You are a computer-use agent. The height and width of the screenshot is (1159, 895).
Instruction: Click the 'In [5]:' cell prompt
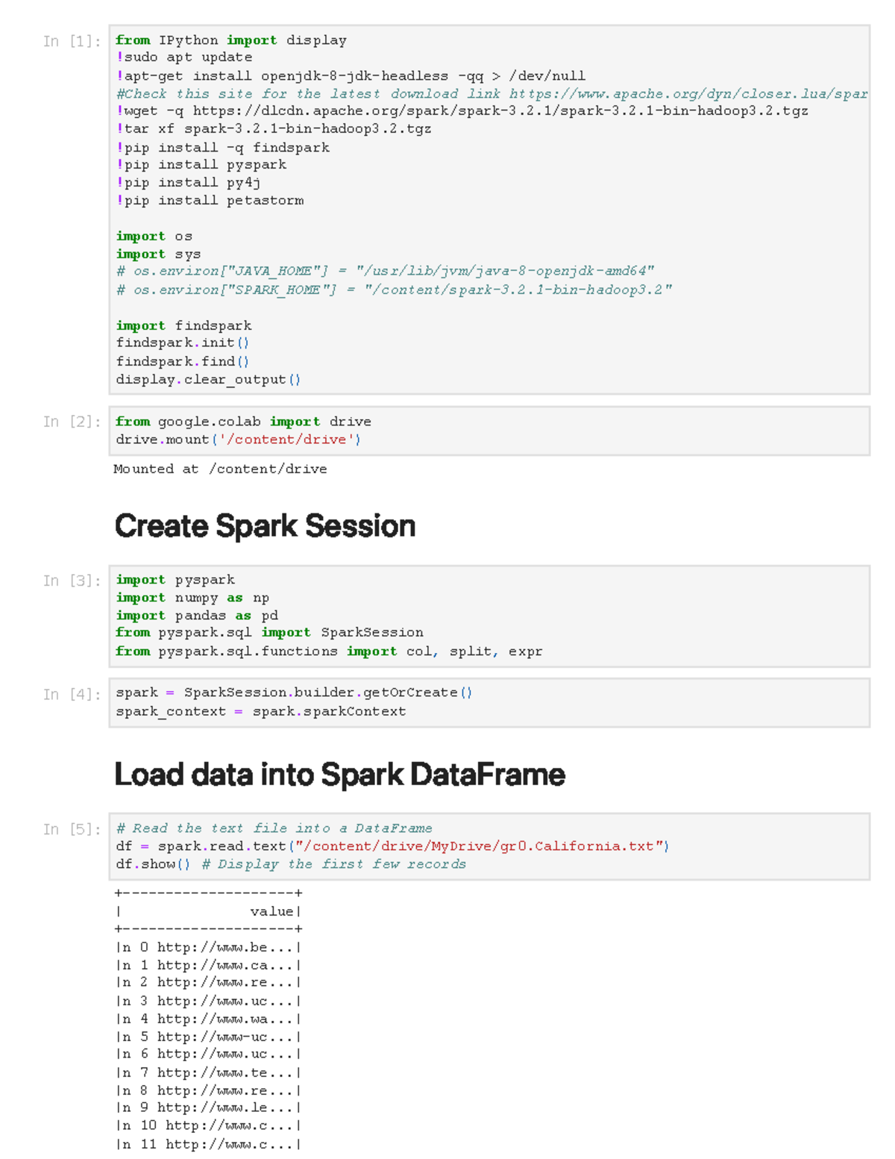coord(72,828)
